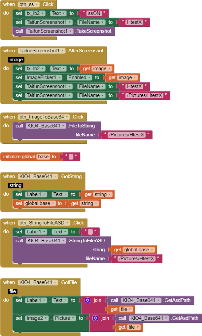Open gear mutator on Label1.Text join block
The width and height of the screenshot is (202, 336).
point(87,300)
